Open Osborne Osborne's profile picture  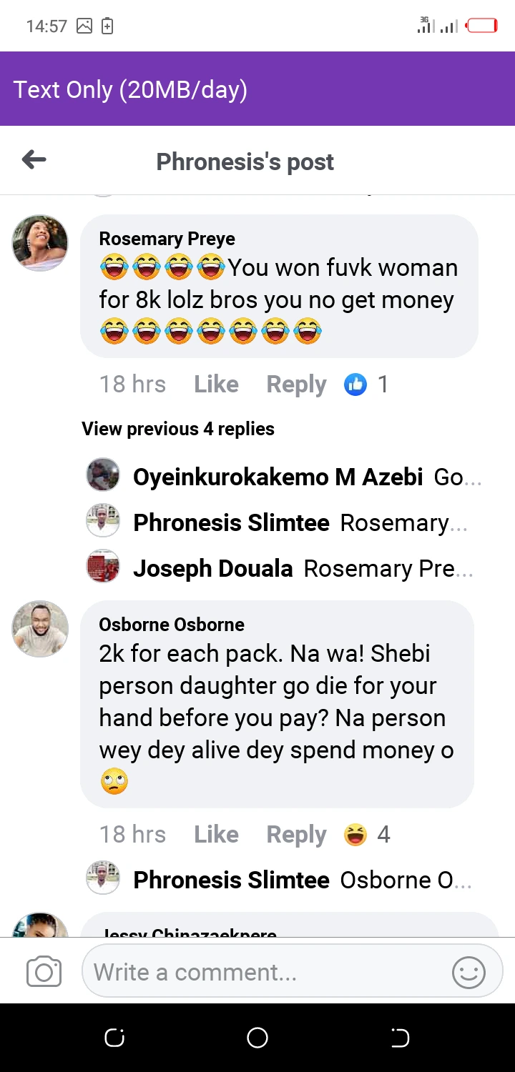pos(40,629)
